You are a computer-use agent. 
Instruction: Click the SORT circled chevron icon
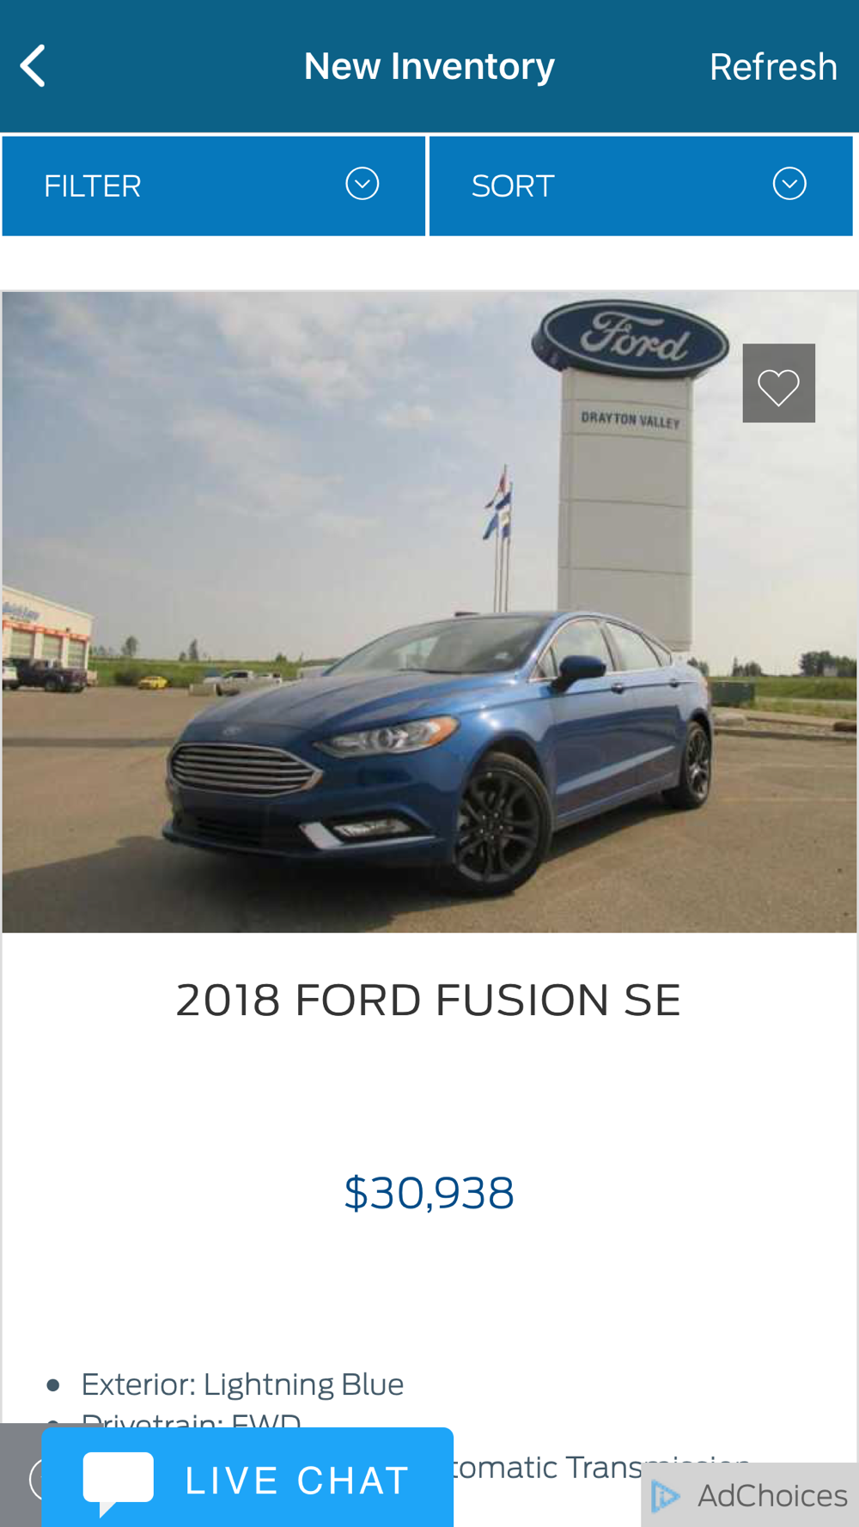pyautogui.click(x=789, y=184)
